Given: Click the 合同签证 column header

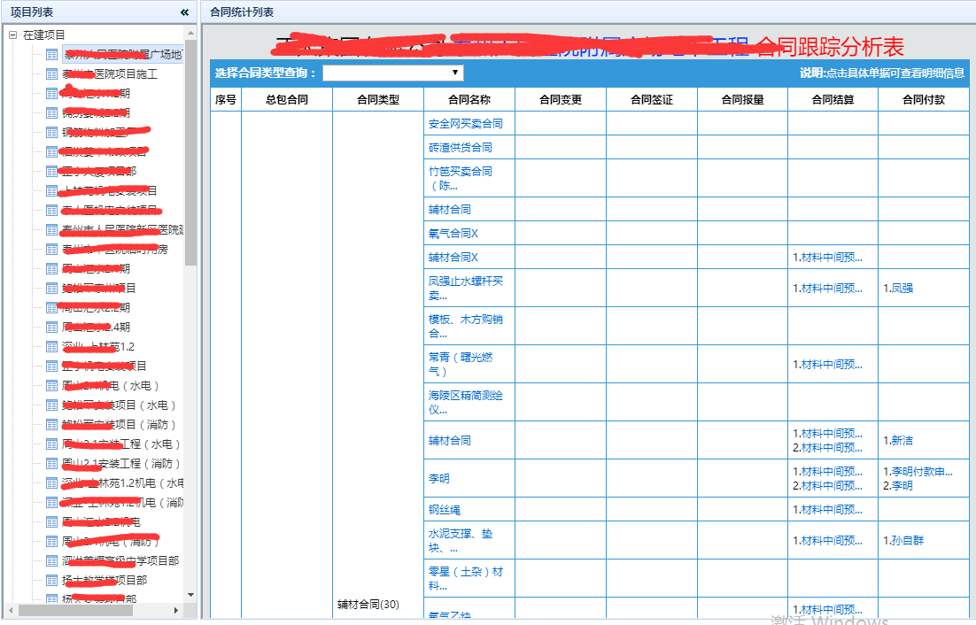Looking at the screenshot, I should pos(652,99).
